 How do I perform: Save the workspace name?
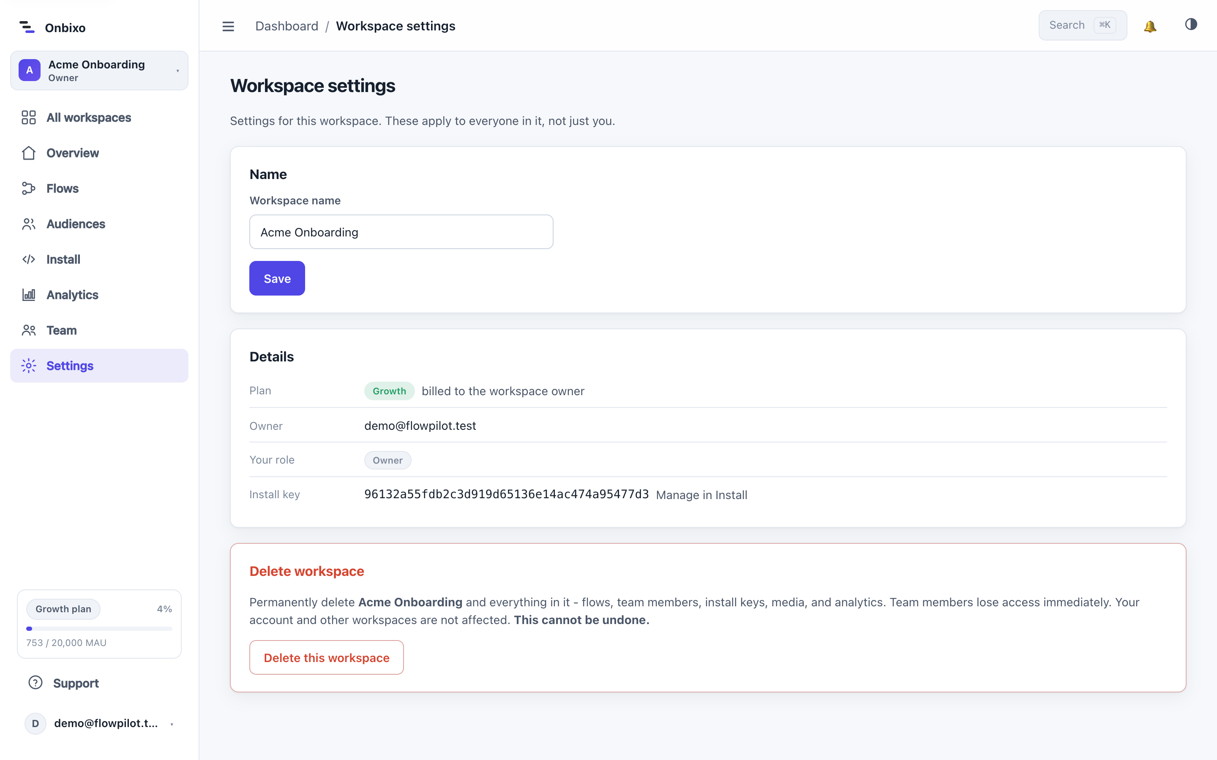277,278
